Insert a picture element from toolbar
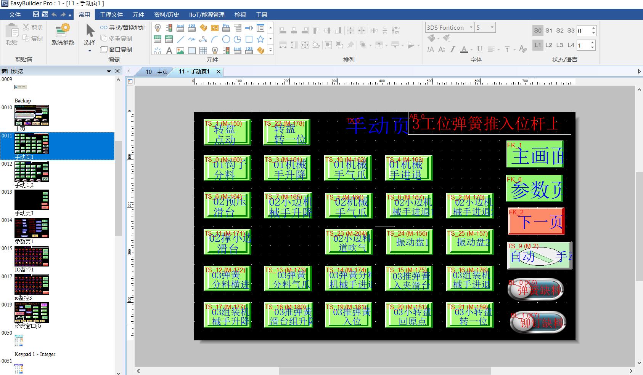The height and width of the screenshot is (375, 643). pyautogui.click(x=180, y=51)
